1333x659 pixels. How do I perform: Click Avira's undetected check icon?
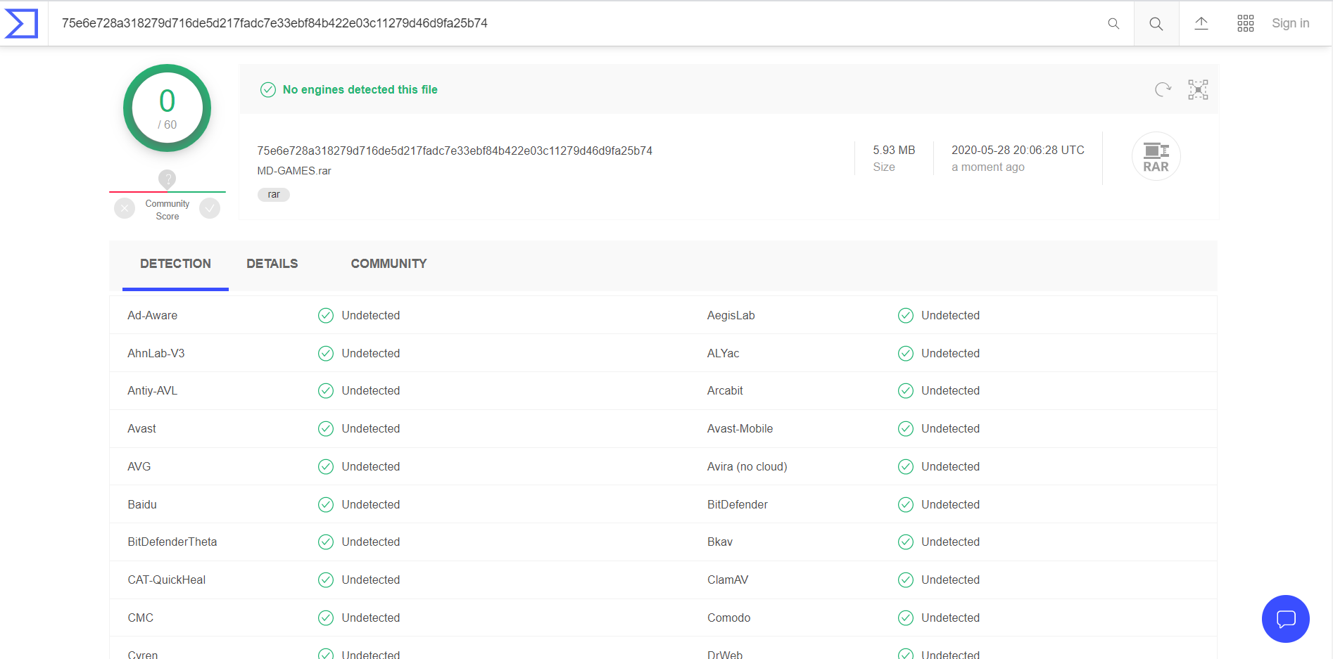click(906, 466)
